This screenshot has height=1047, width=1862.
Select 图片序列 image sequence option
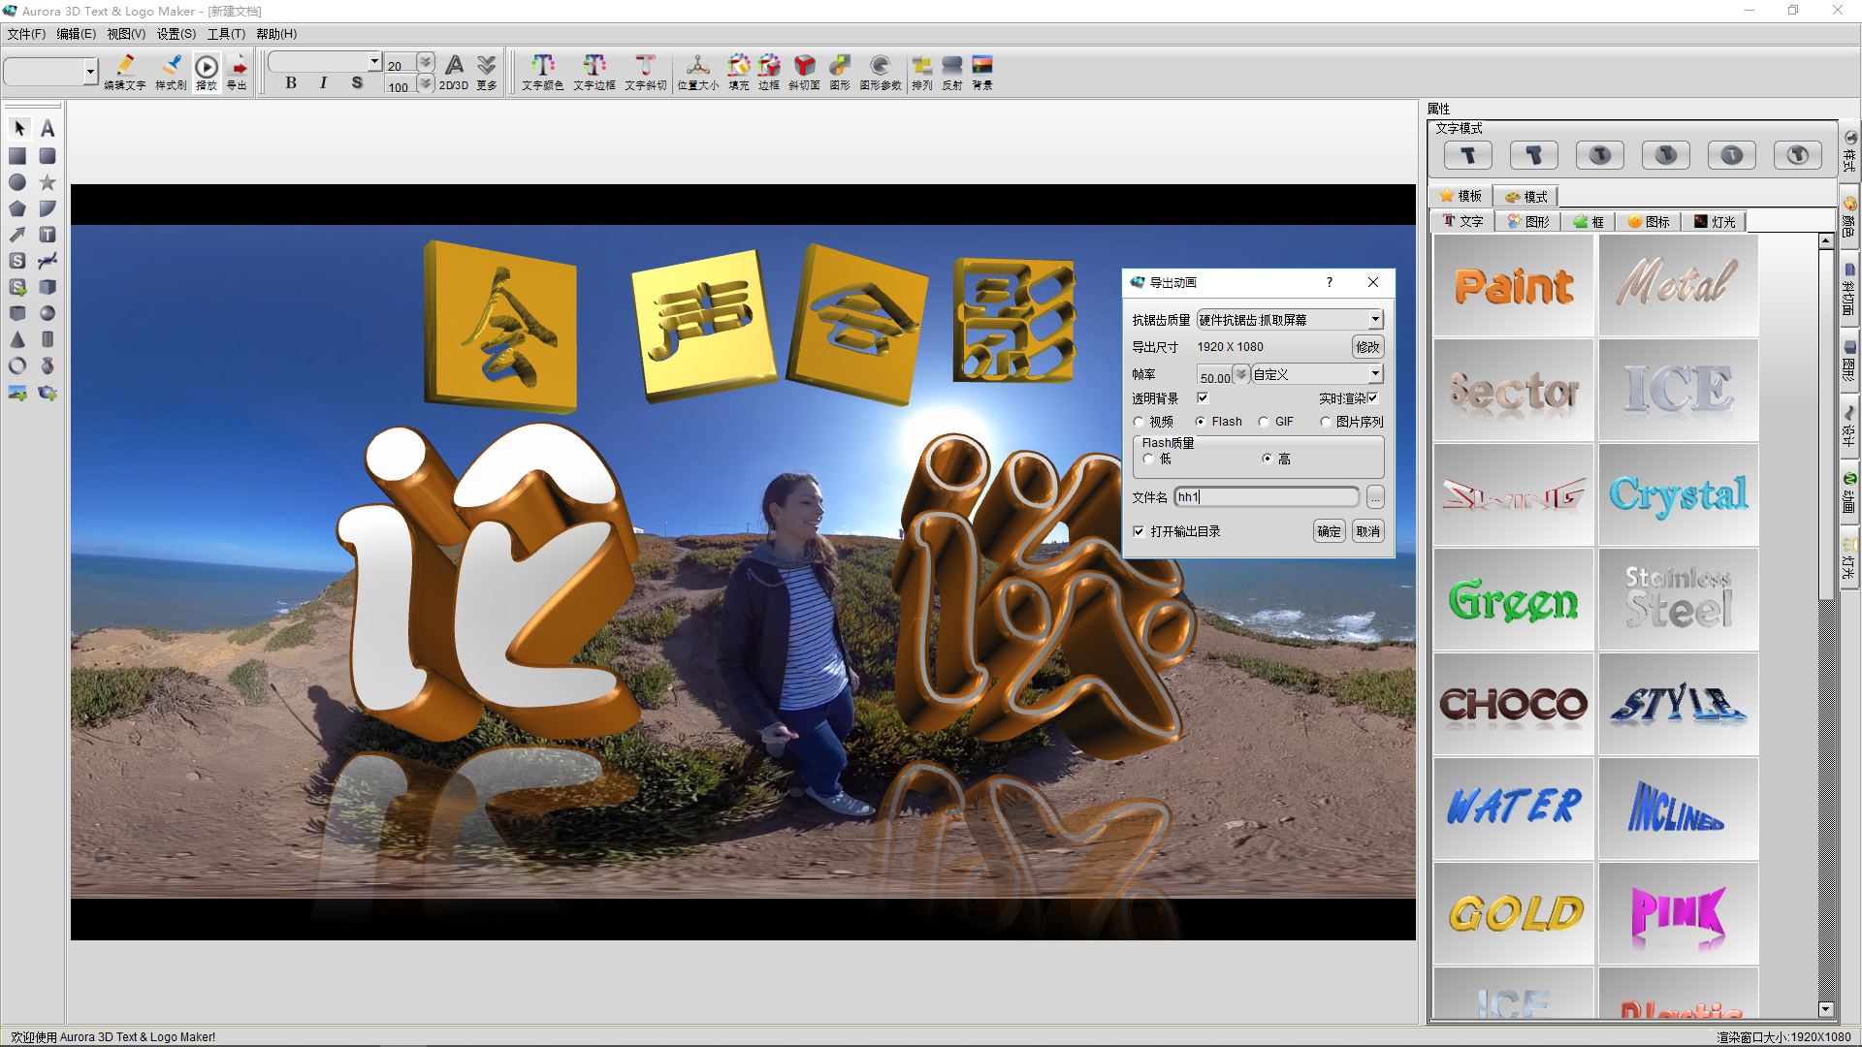(x=1326, y=422)
